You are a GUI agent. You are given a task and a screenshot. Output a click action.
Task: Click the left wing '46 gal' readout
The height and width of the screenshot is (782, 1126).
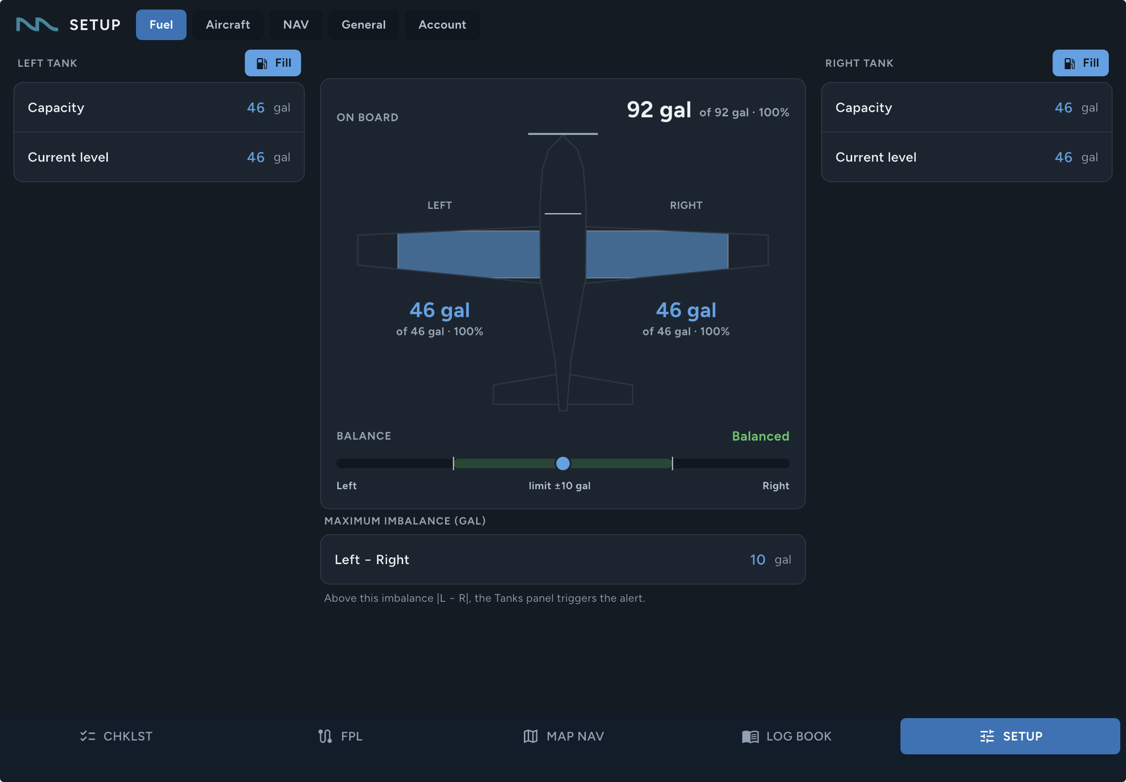point(440,310)
